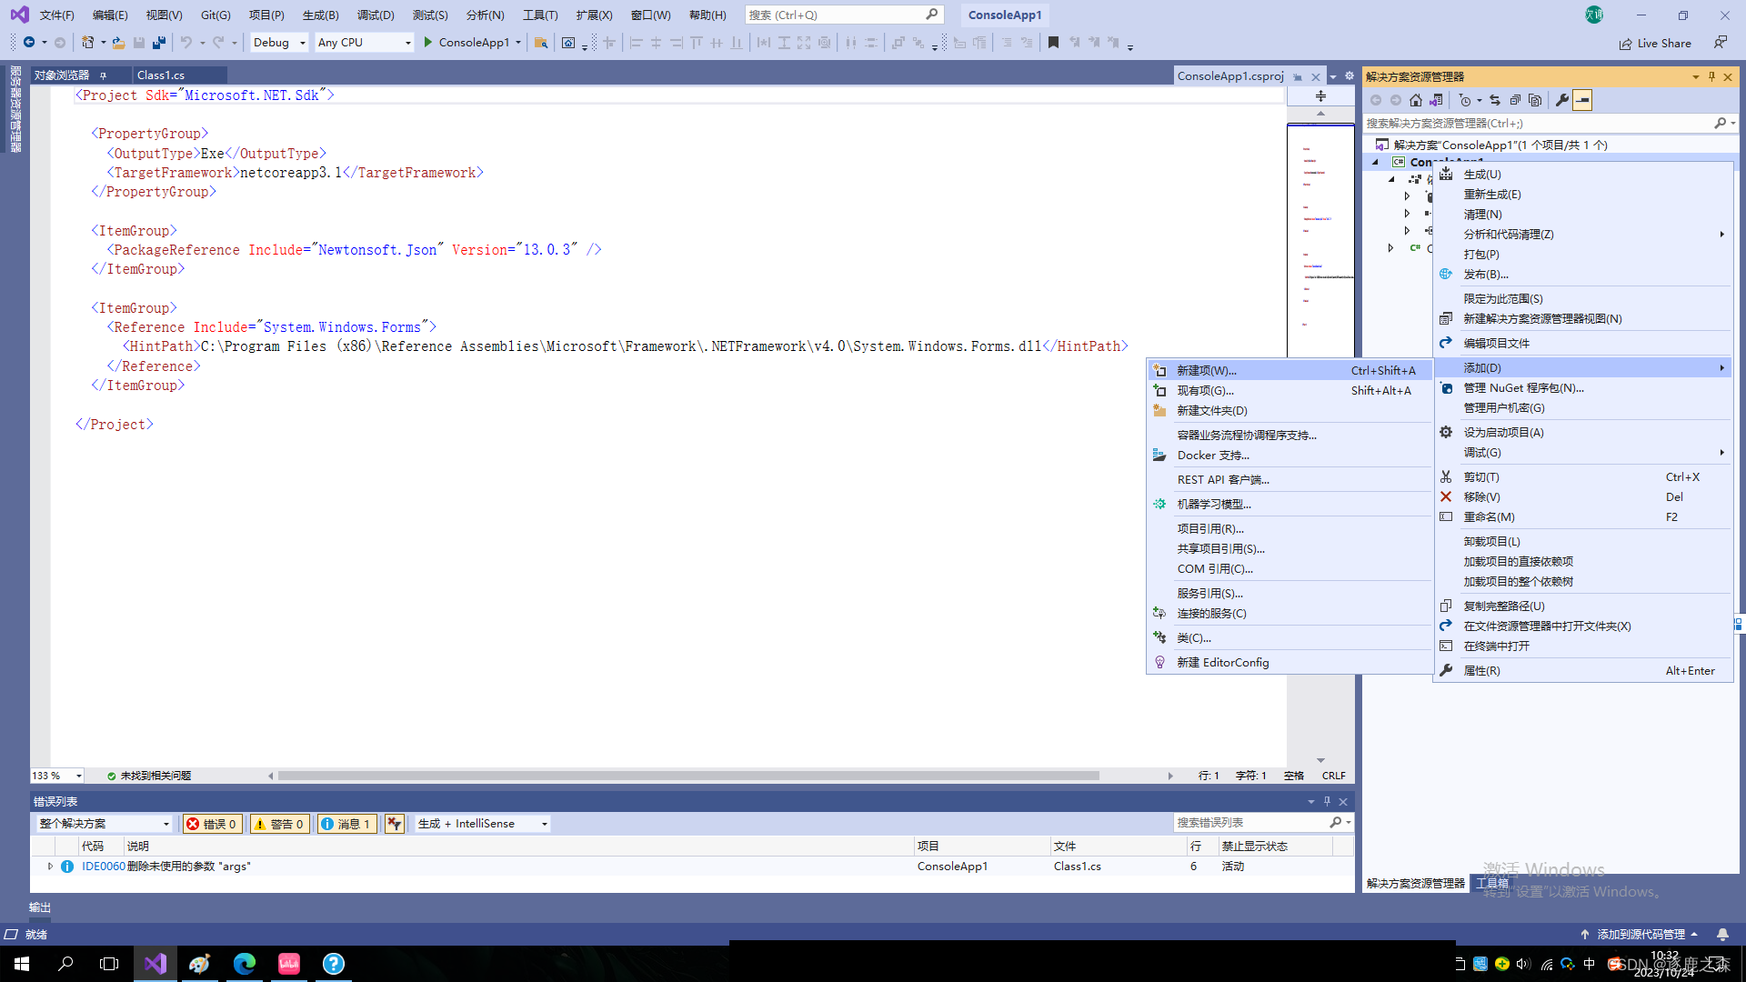Click the Properties wrench icon in Solution Explorer
This screenshot has height=982, width=1746.
click(1561, 100)
